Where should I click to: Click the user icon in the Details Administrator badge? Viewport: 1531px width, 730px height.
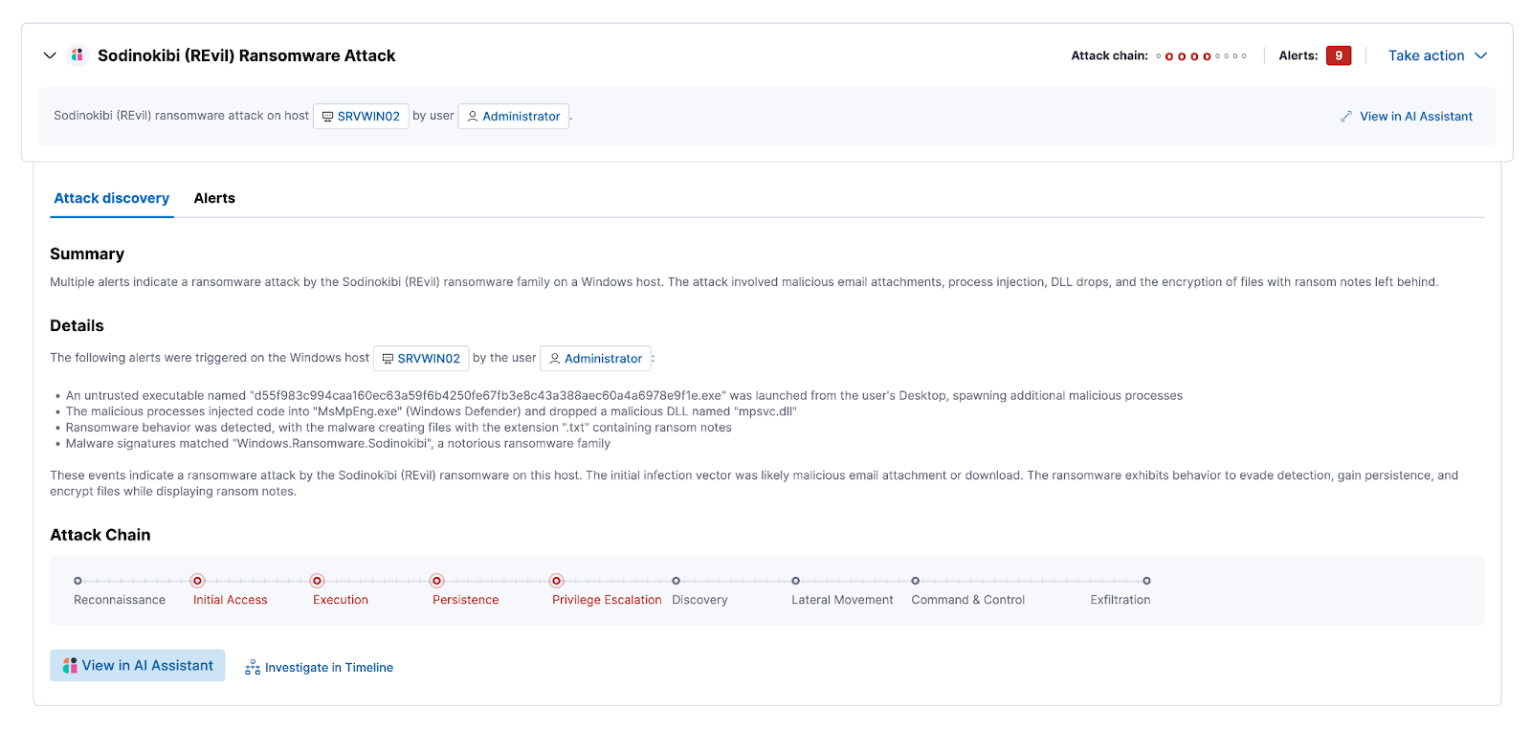(554, 359)
